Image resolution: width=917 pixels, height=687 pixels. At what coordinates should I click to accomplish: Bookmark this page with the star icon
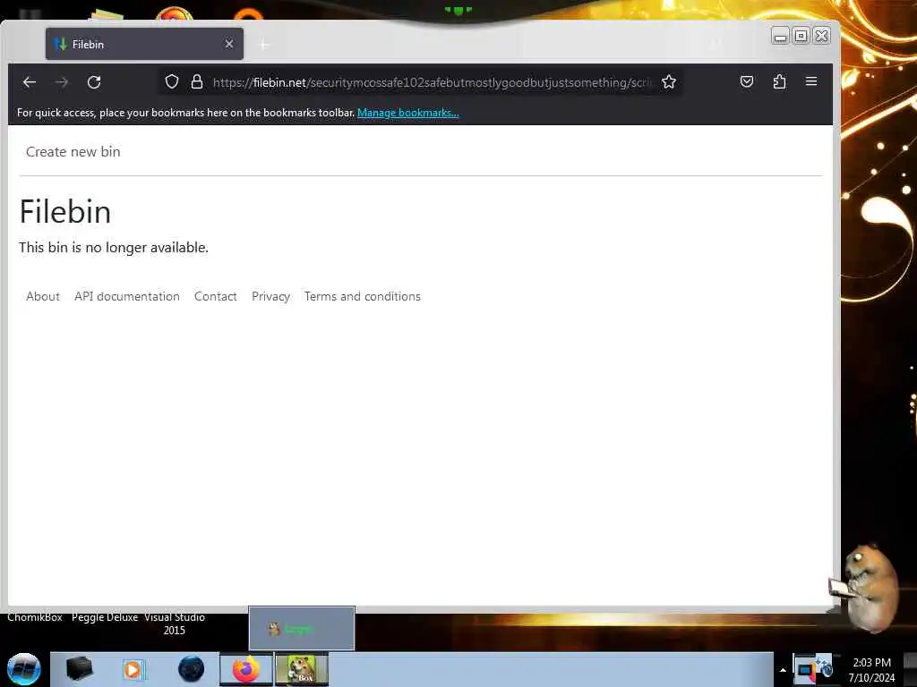(669, 81)
